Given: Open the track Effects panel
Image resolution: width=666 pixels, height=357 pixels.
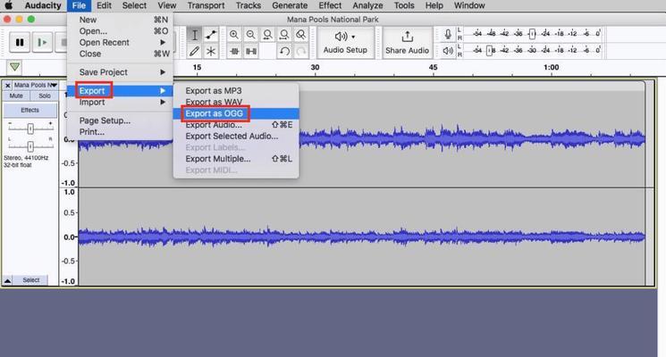Looking at the screenshot, I should (30, 111).
